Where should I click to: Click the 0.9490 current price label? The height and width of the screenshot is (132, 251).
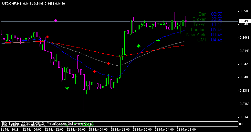(244, 21)
